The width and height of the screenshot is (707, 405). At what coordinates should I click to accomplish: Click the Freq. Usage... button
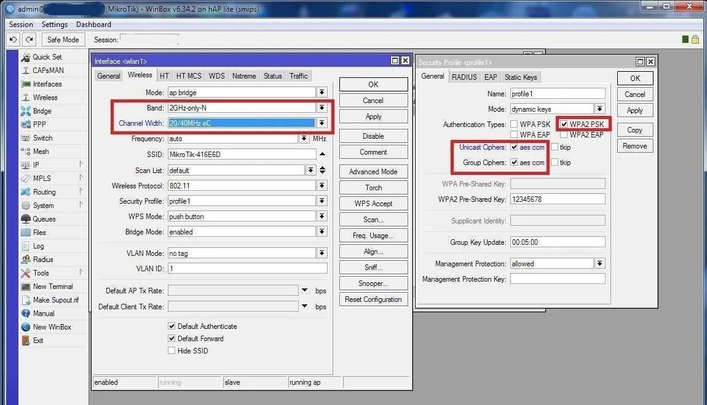coord(373,236)
